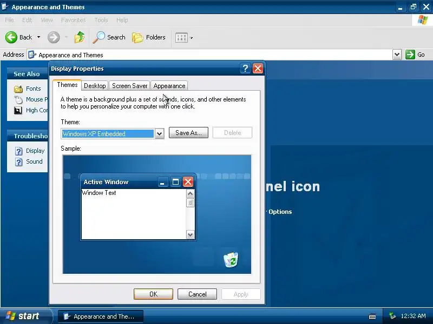The height and width of the screenshot is (324, 433).
Task: Click the High Contrast icon
Action: click(x=18, y=111)
